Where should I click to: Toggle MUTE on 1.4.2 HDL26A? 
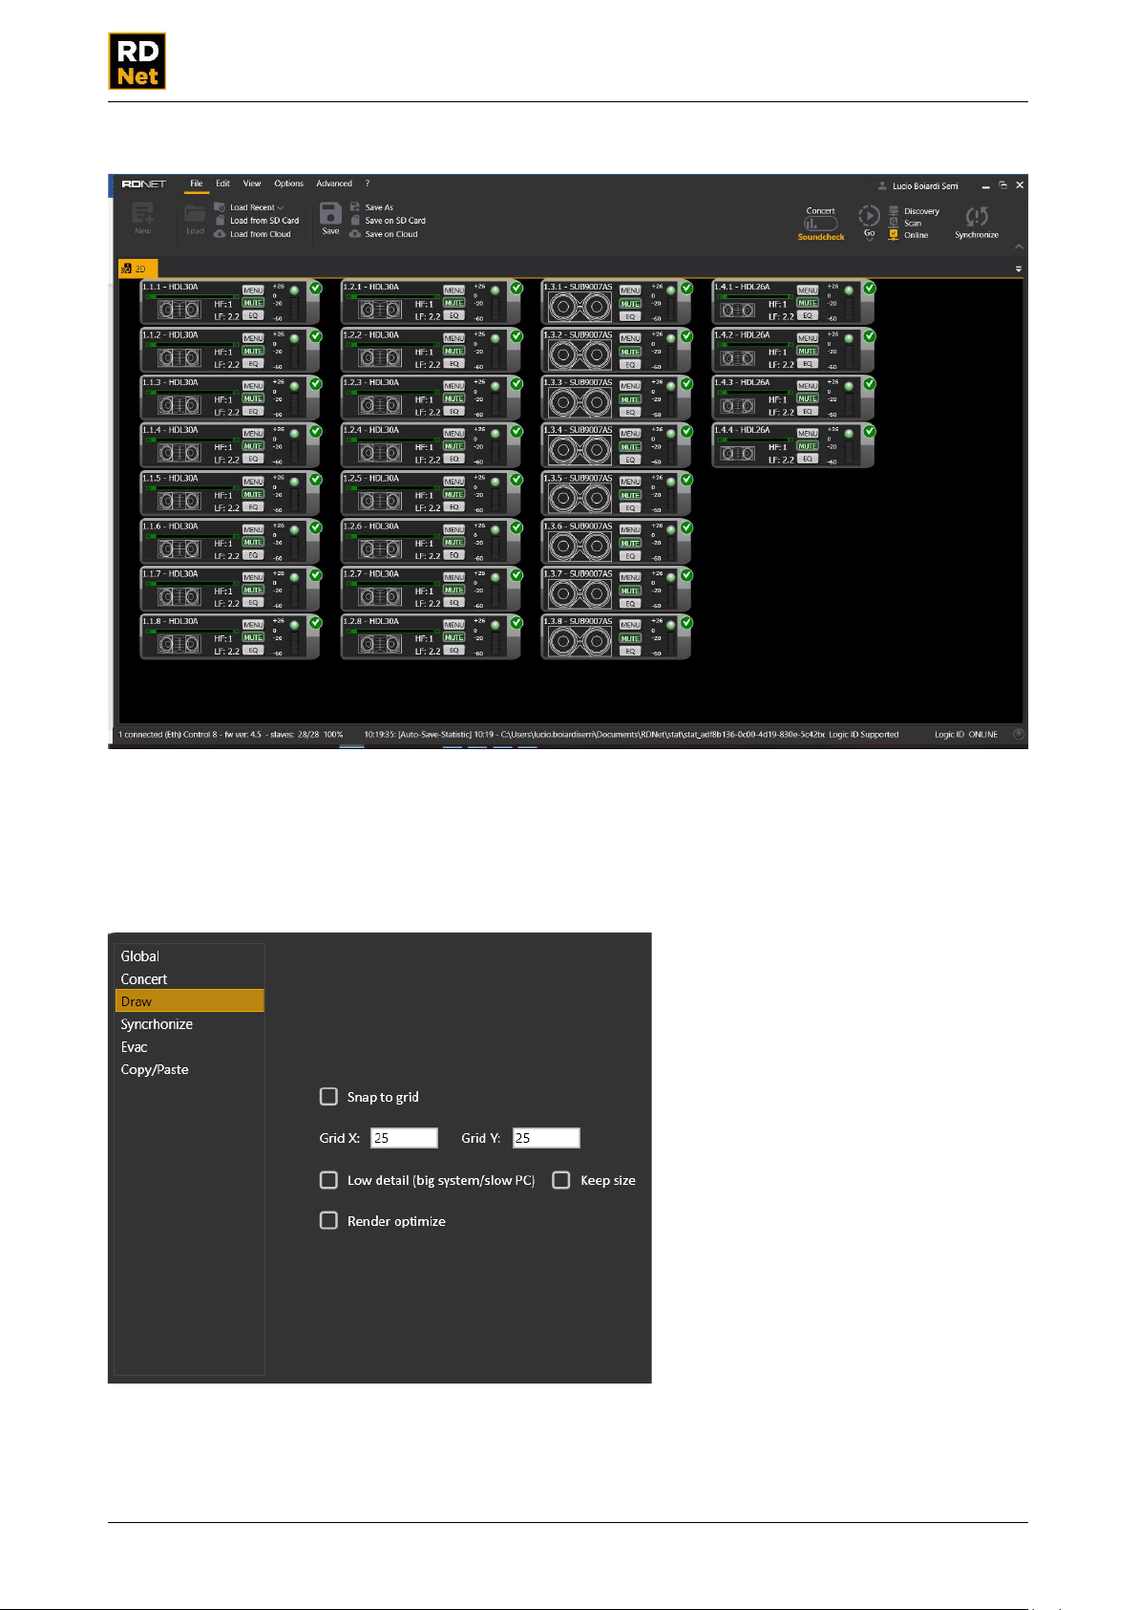tap(808, 351)
